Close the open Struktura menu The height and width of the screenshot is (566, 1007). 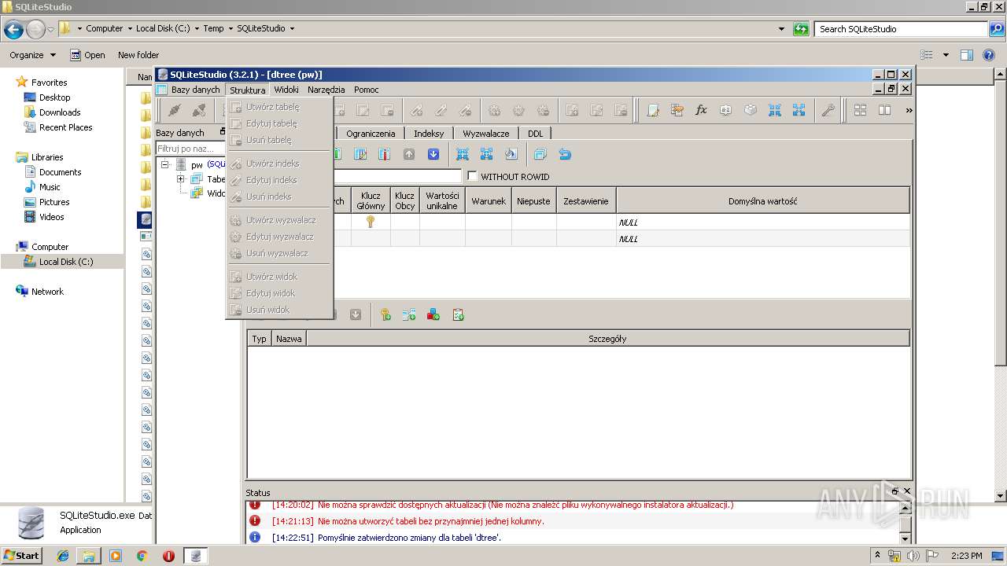[247, 90]
